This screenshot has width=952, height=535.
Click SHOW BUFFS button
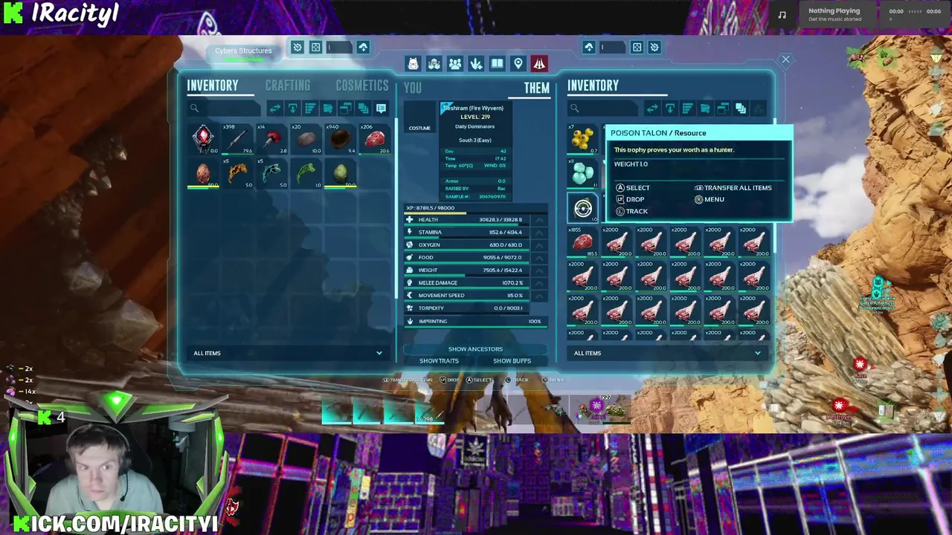click(512, 361)
